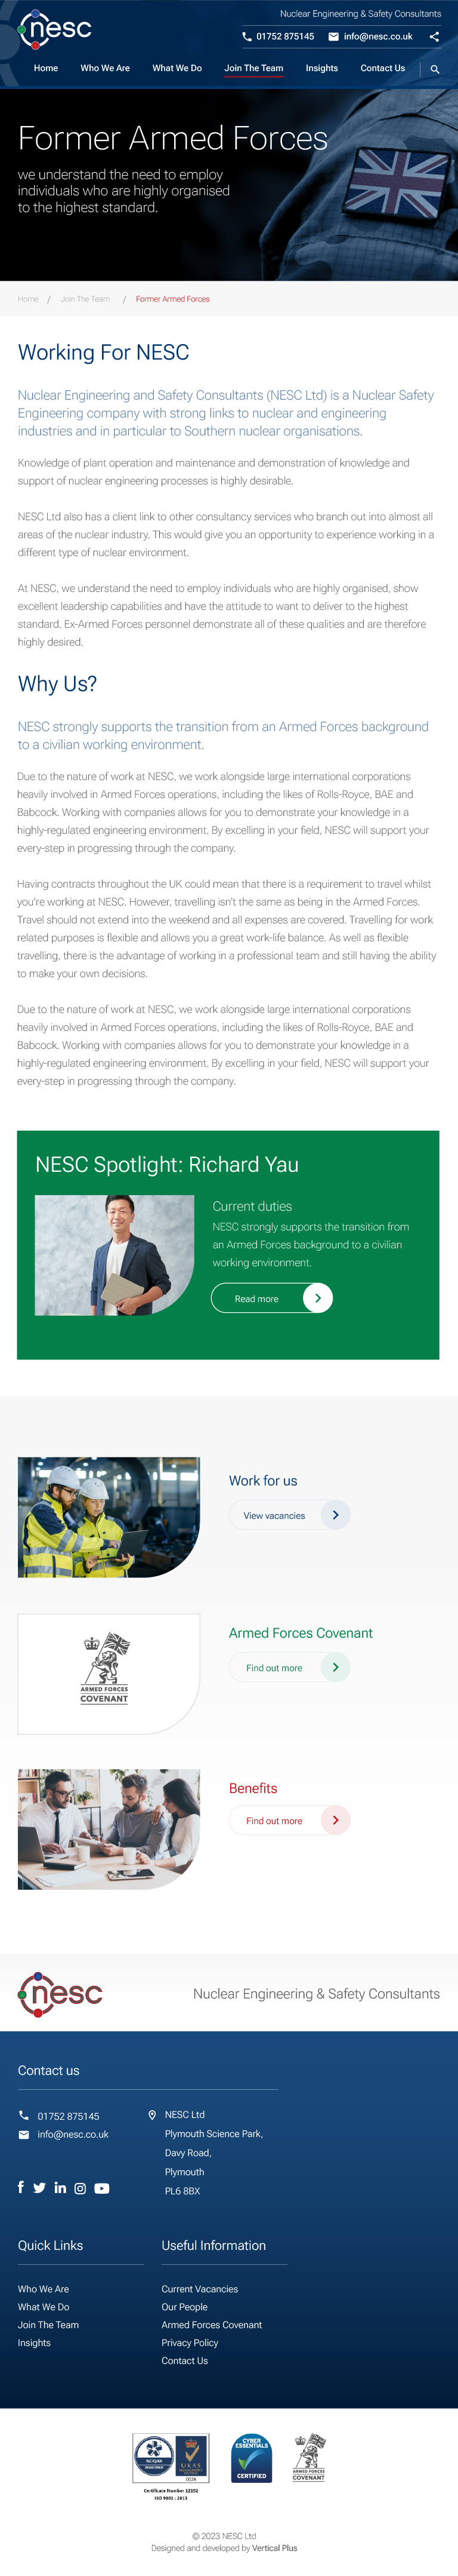
Task: Select the Insights menu item
Action: pyautogui.click(x=321, y=68)
